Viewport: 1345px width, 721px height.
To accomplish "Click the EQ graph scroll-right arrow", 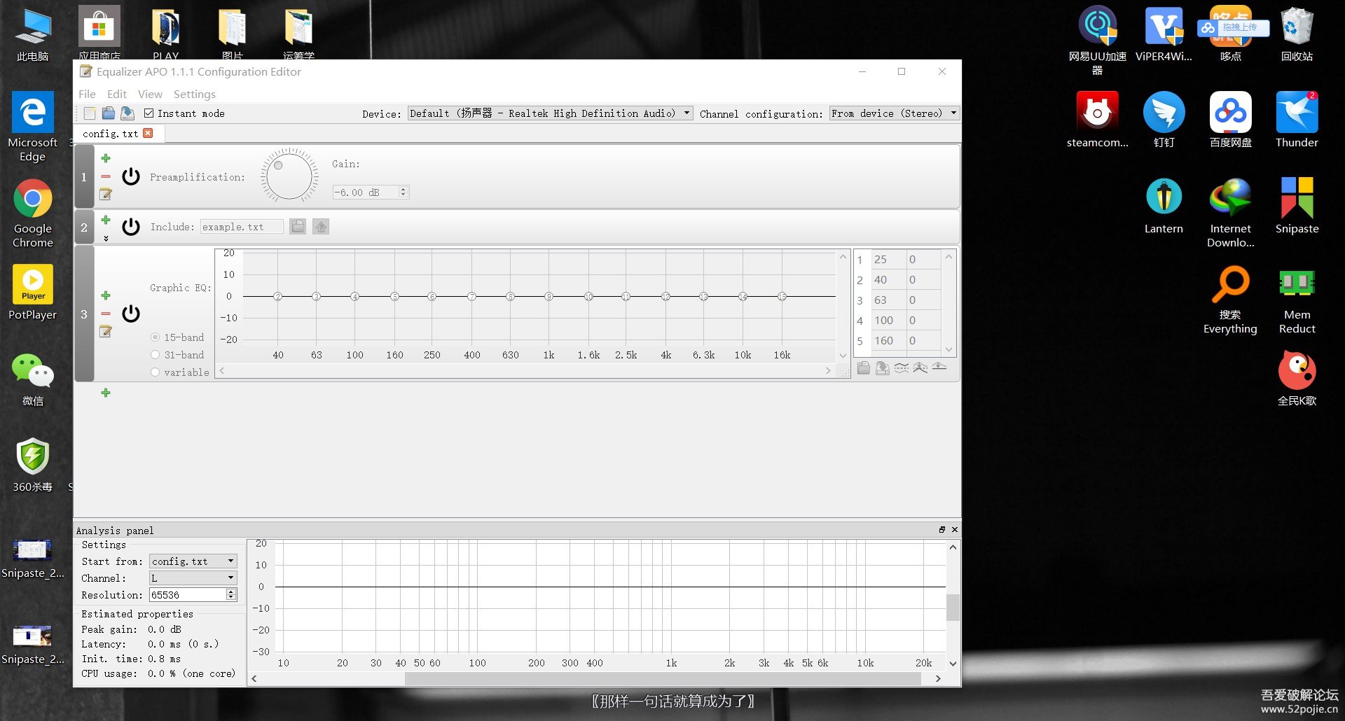I will coord(828,371).
